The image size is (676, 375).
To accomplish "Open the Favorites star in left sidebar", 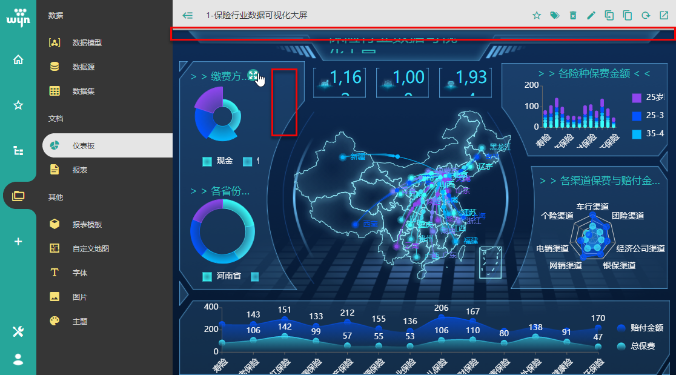I will (x=18, y=105).
